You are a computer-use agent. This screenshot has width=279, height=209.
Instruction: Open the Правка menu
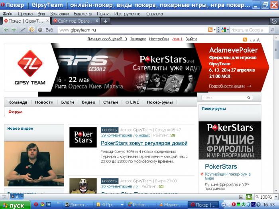tap(25, 14)
